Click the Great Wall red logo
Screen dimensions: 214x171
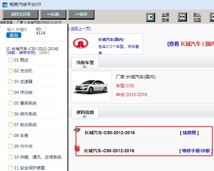[80, 43]
